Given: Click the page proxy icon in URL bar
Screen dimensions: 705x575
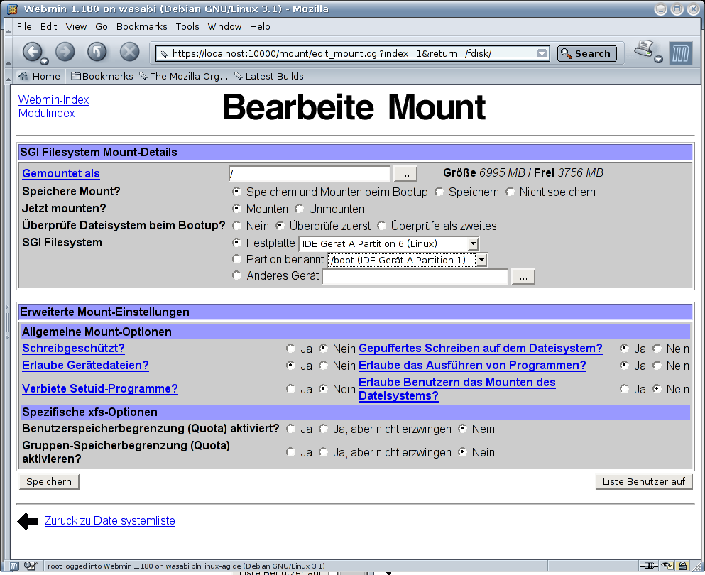Looking at the screenshot, I should tap(164, 53).
